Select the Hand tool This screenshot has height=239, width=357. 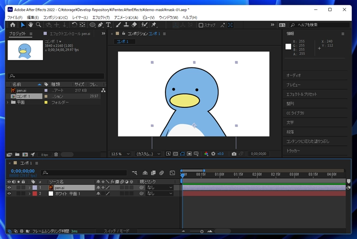31,25
